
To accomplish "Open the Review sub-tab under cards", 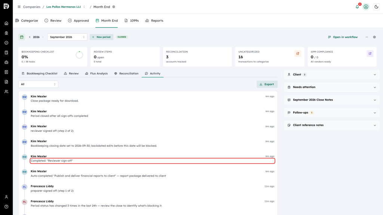I will pyautogui.click(x=71, y=74).
